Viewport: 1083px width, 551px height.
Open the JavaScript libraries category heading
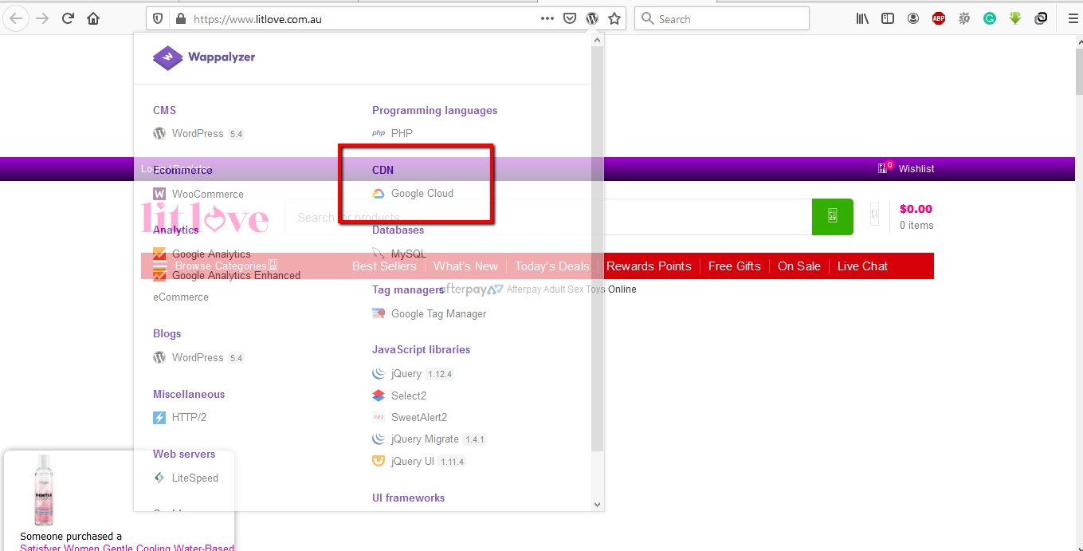(x=421, y=349)
